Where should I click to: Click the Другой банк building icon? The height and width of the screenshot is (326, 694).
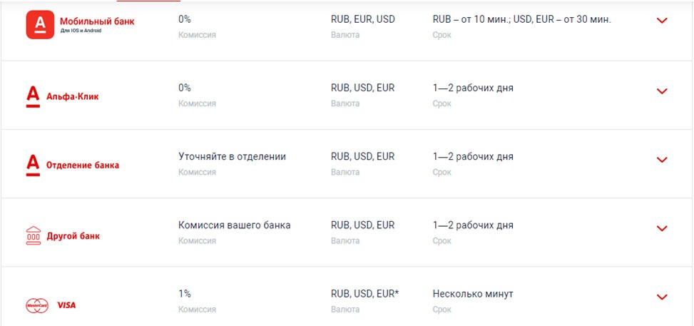pos(34,235)
